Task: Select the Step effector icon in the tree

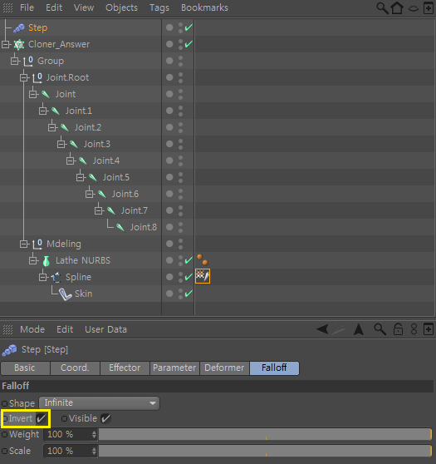Action: [19, 27]
